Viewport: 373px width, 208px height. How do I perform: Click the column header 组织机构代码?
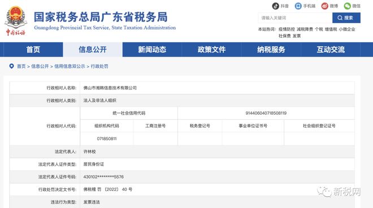pyautogui.click(x=107, y=126)
